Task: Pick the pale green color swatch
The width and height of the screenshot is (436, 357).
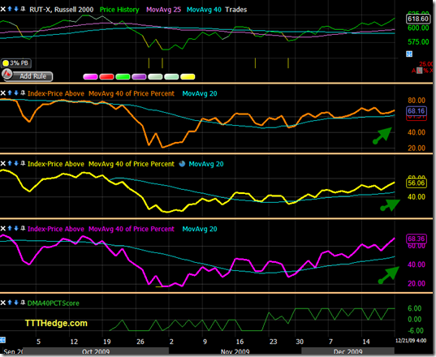Action: point(171,77)
